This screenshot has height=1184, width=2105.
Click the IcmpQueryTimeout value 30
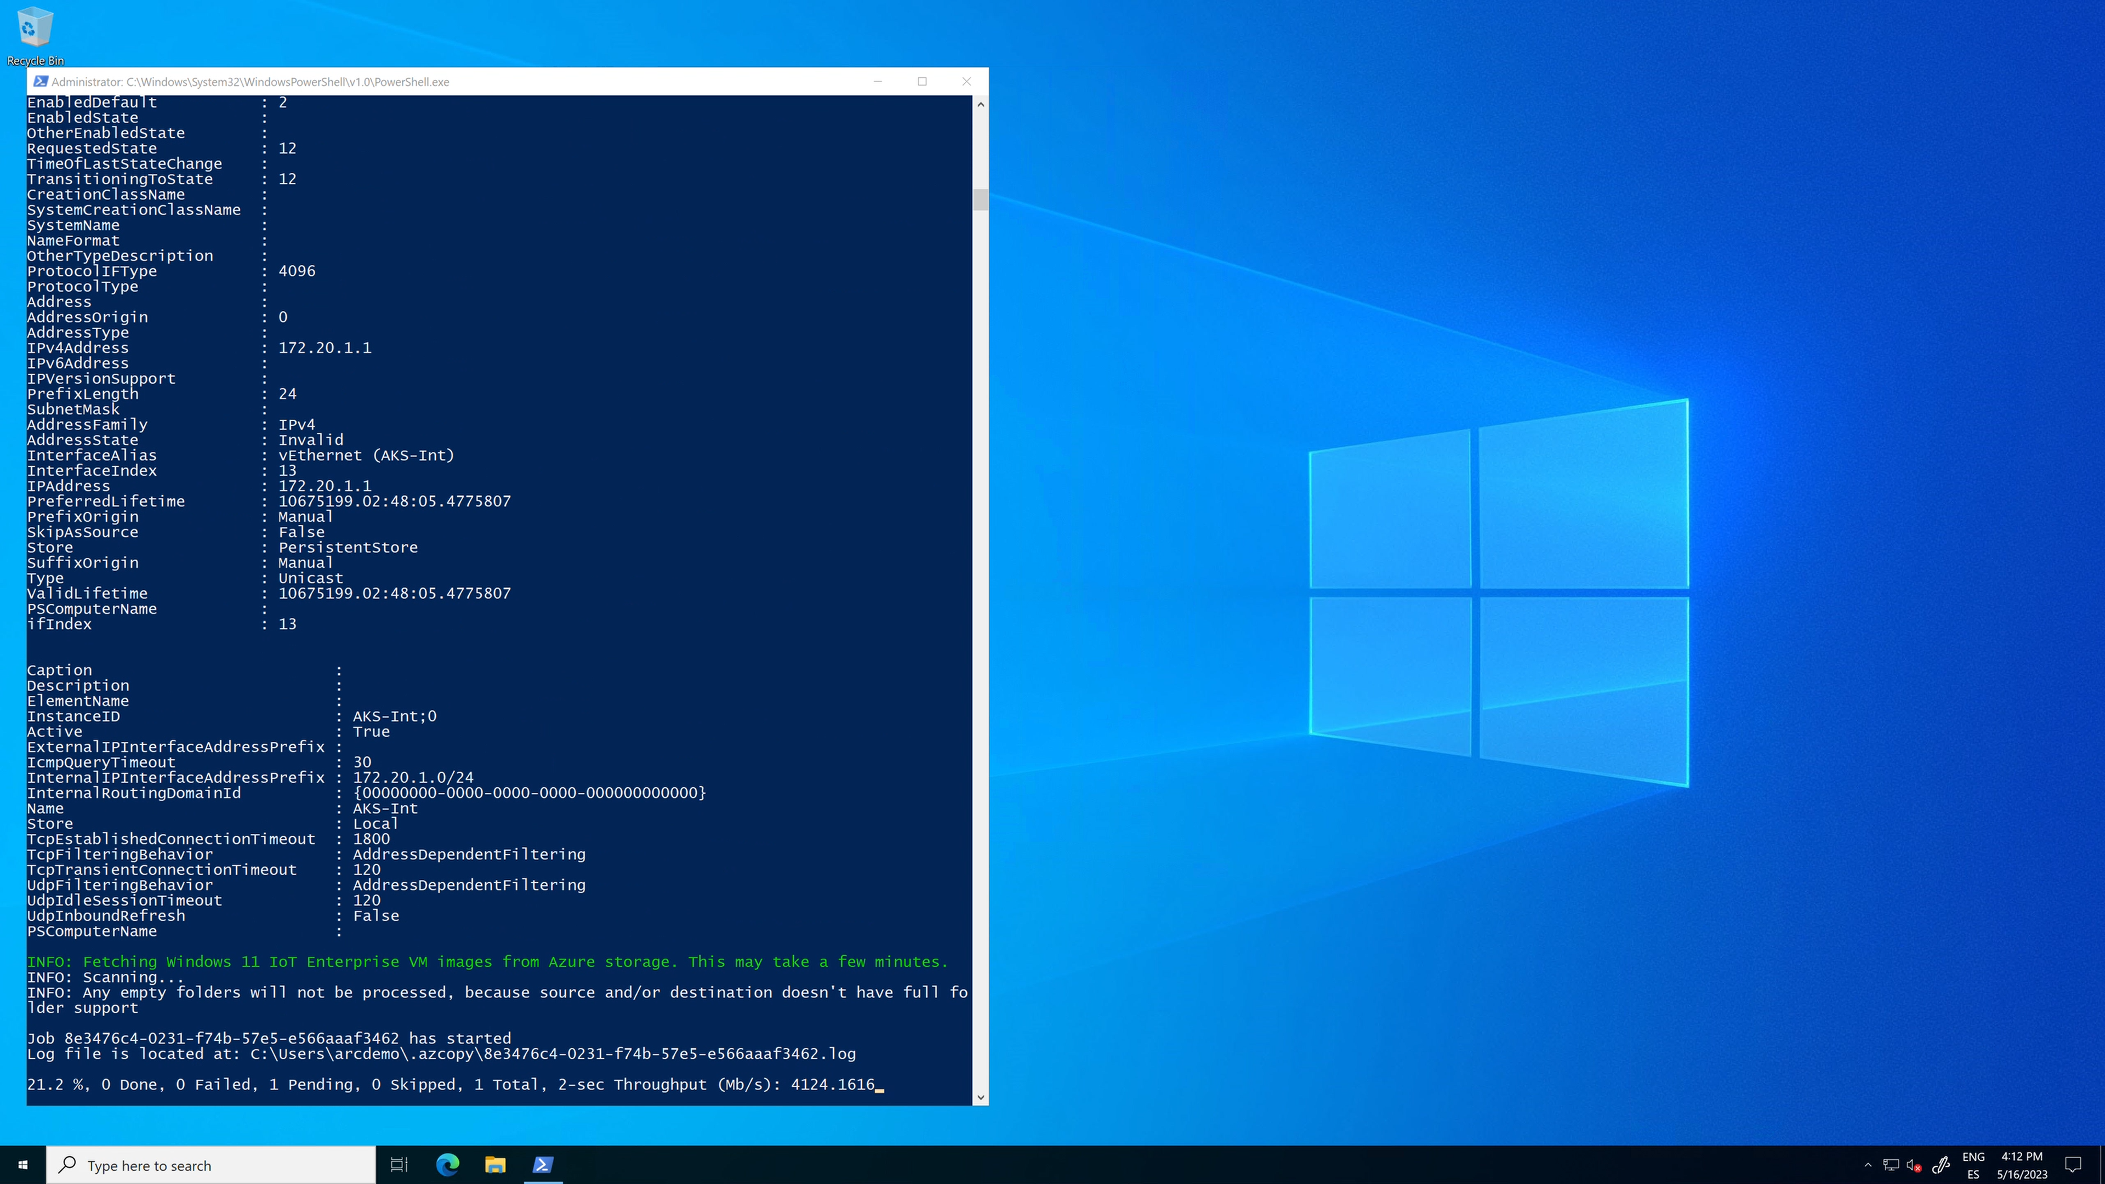click(362, 762)
